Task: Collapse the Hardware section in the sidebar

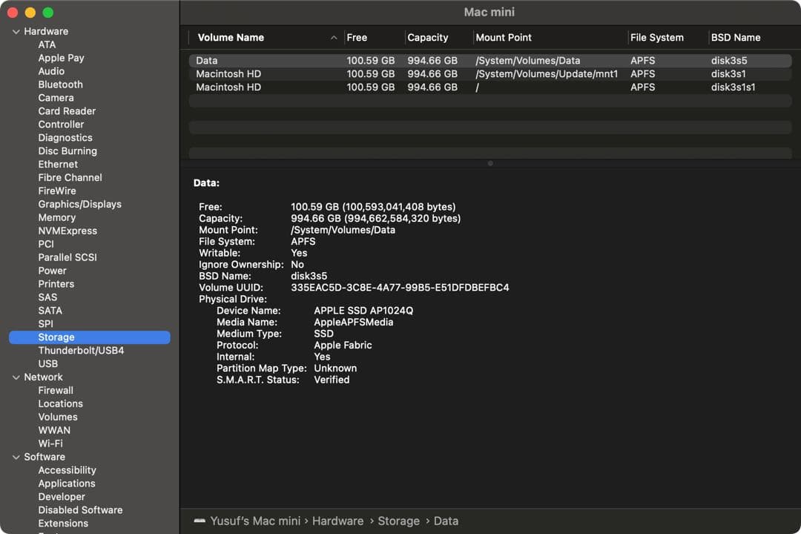Action: 16,31
